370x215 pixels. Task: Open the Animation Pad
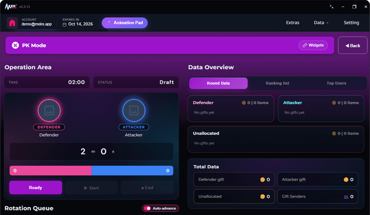click(125, 23)
